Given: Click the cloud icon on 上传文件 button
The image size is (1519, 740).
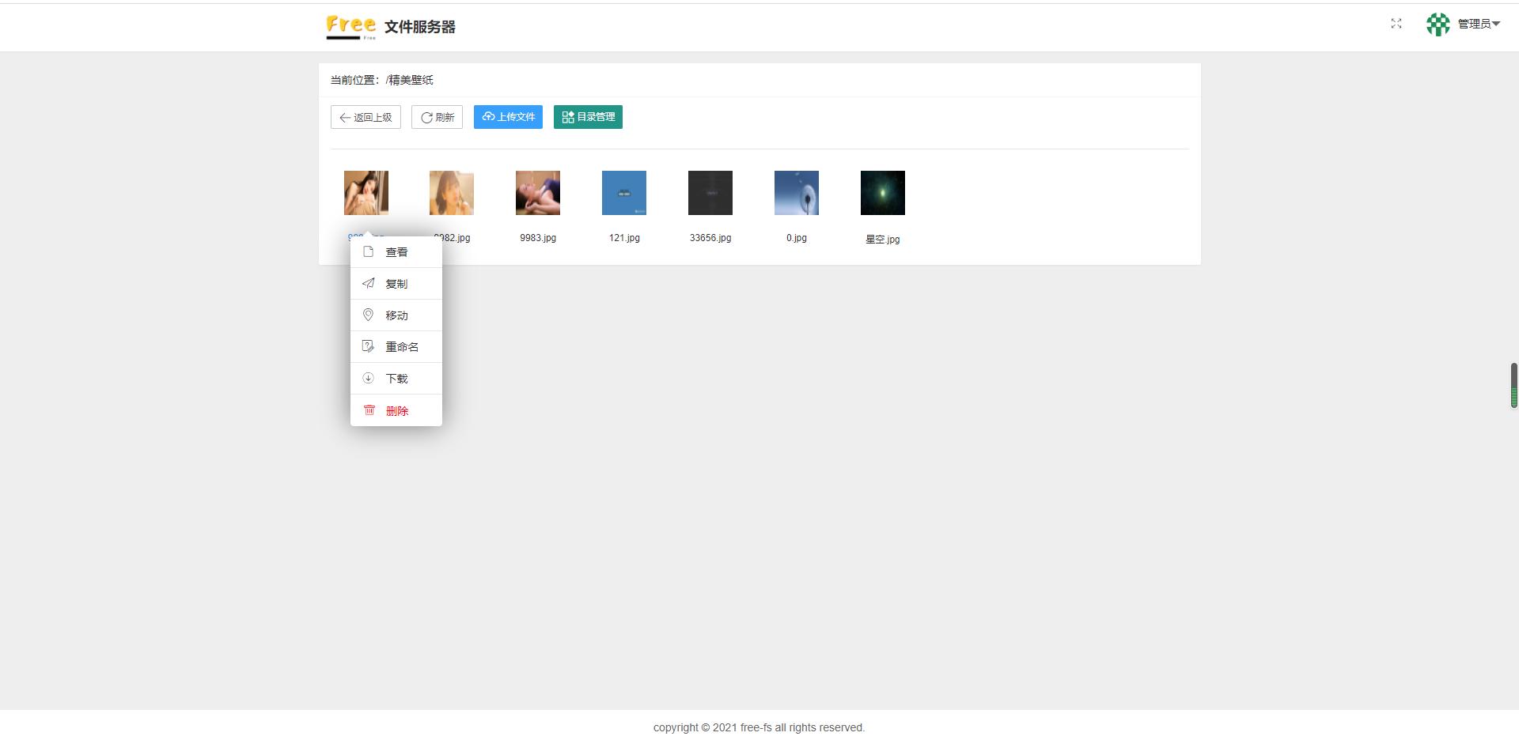Looking at the screenshot, I should 488,117.
